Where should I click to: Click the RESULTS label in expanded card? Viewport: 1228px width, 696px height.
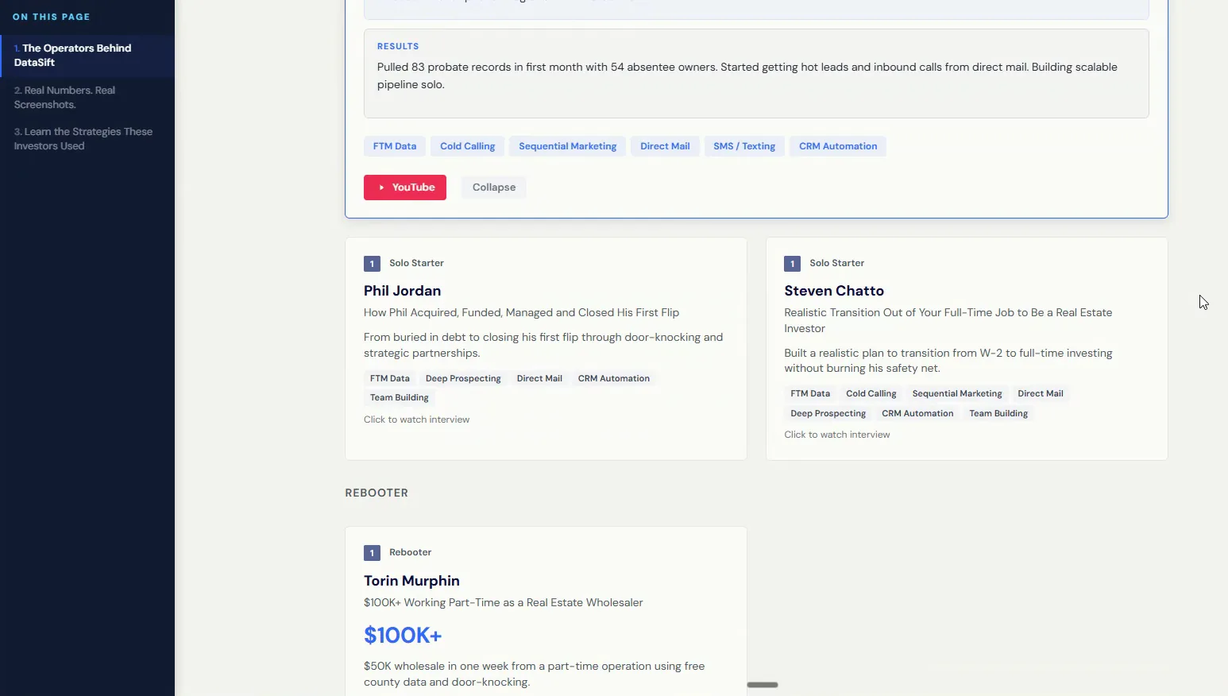click(398, 46)
